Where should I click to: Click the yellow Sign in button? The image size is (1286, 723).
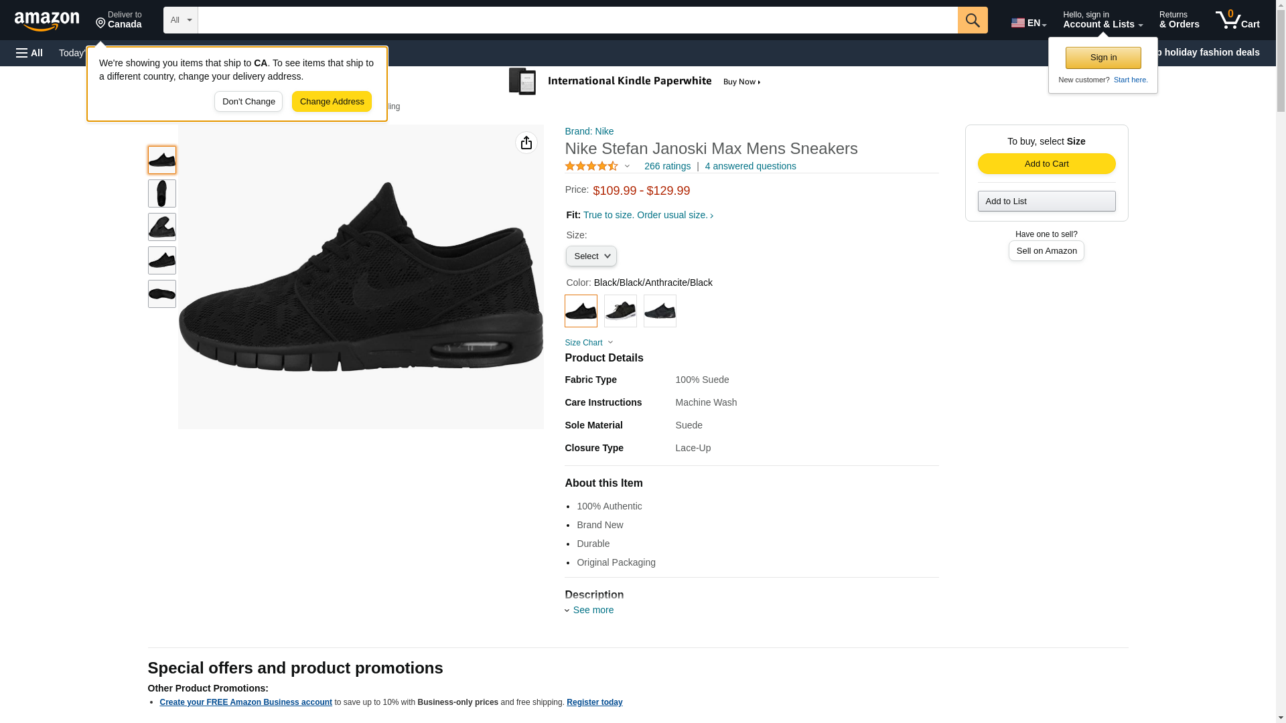pos(1102,58)
